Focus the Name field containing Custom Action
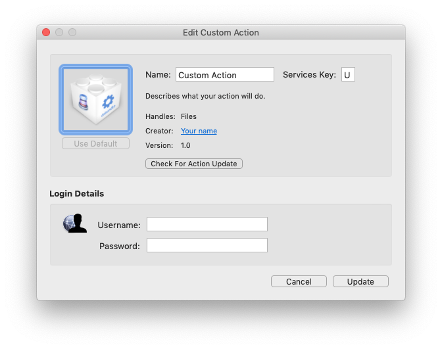This screenshot has width=442, height=349. pyautogui.click(x=225, y=75)
